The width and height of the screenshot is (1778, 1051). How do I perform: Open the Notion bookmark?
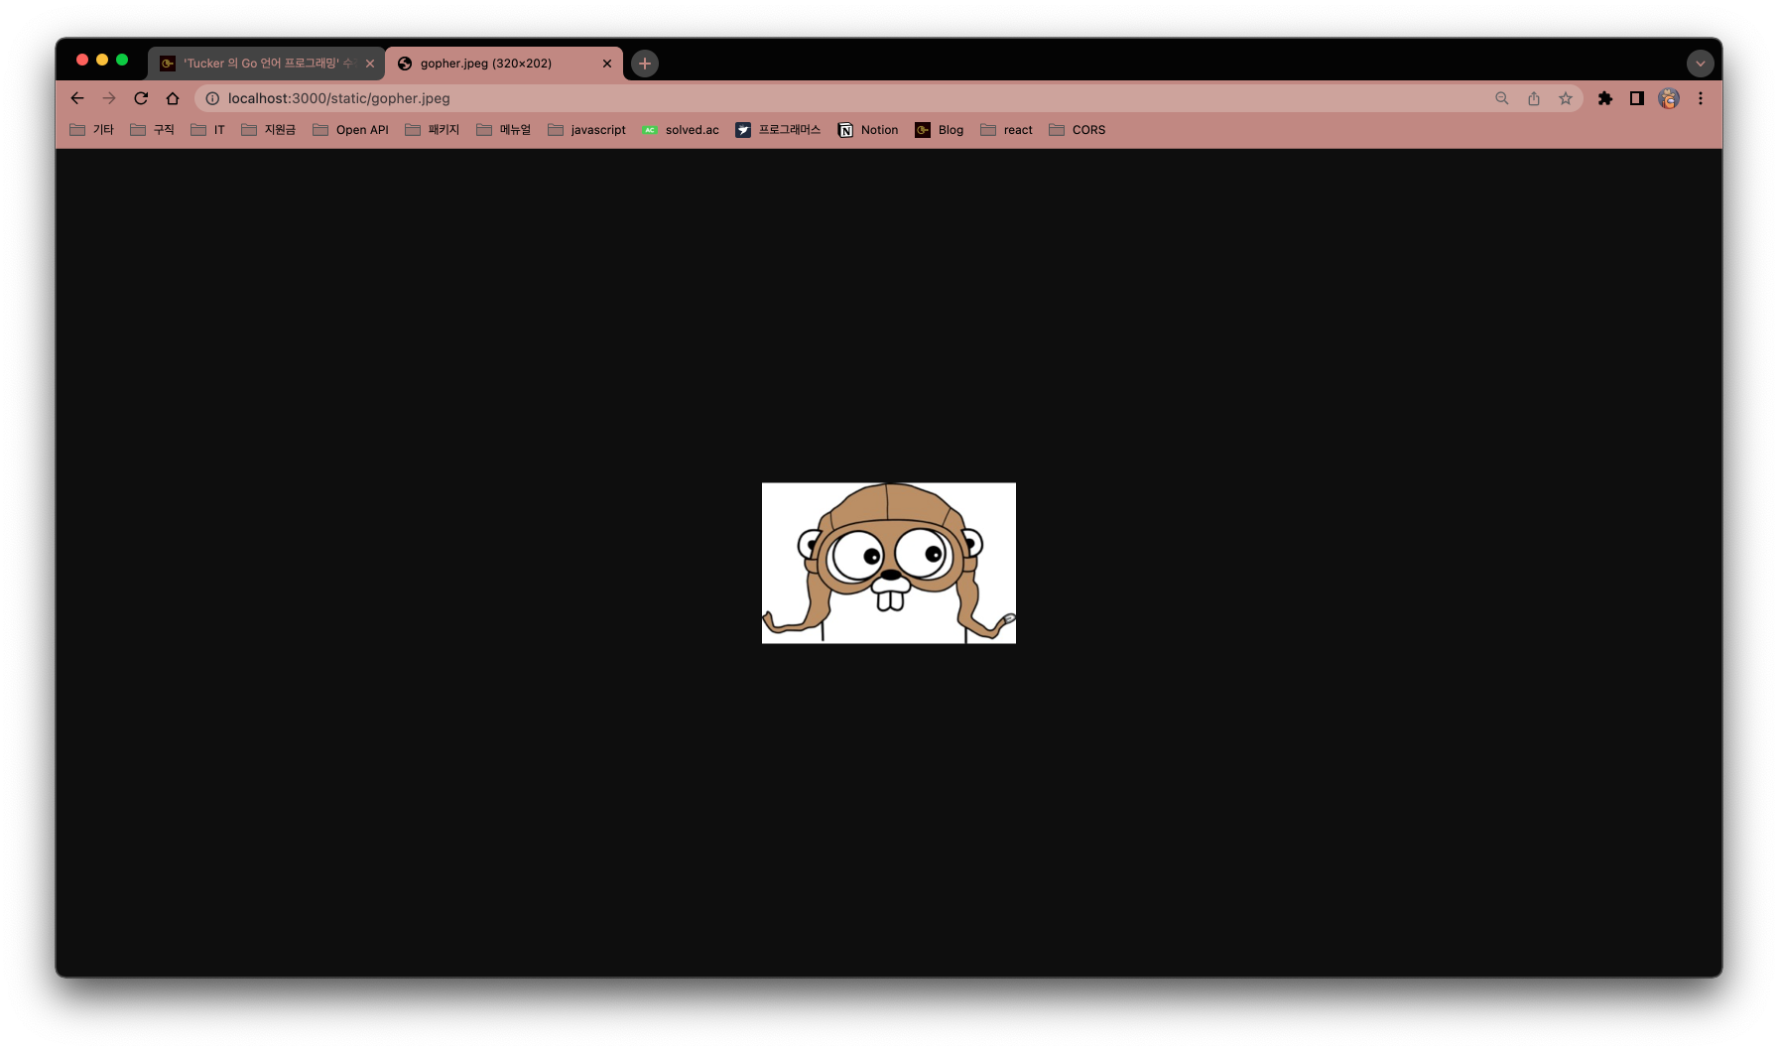868,130
